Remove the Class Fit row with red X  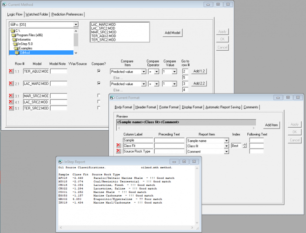[x=118, y=146]
